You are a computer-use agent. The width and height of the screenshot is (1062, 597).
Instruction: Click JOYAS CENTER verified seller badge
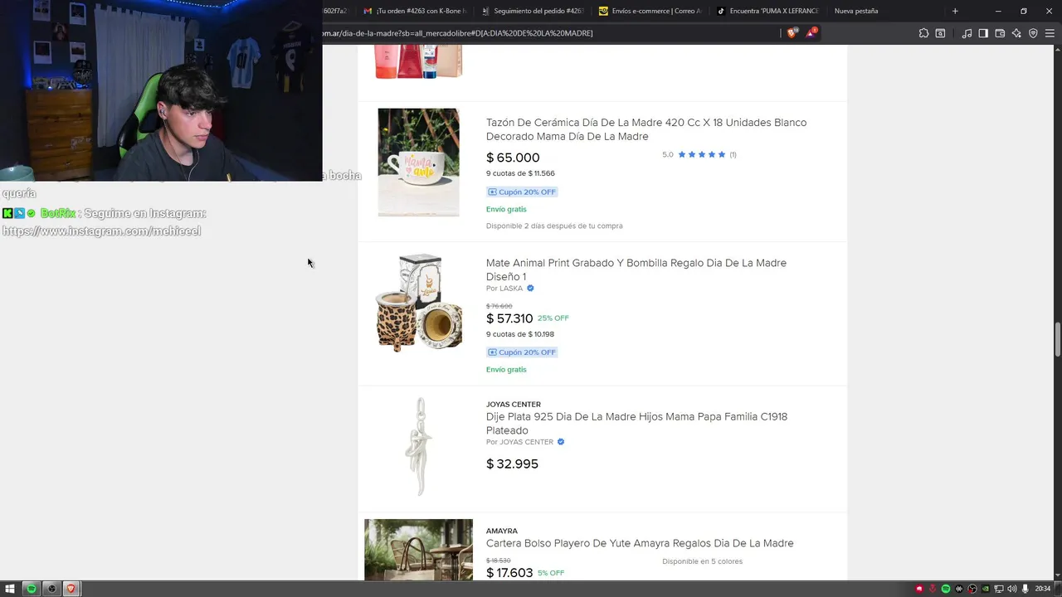[x=561, y=442]
